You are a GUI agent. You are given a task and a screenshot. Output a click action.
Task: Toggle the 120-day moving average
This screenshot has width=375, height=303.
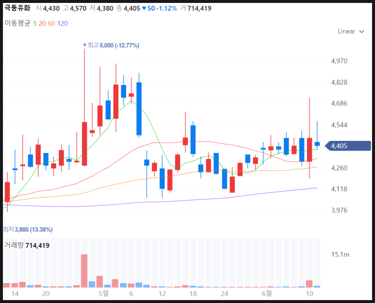click(63, 23)
